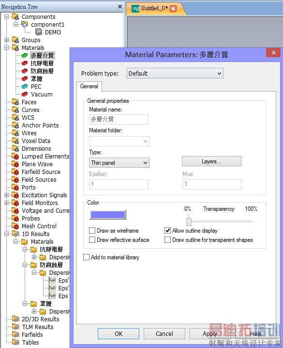Open the Type dropdown showing Thin panel
Viewport: 283px width, 348px height.
(x=119, y=163)
